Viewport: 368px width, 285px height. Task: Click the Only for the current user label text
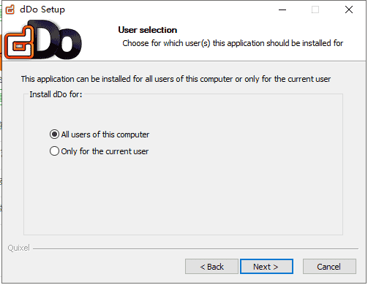[x=105, y=151]
